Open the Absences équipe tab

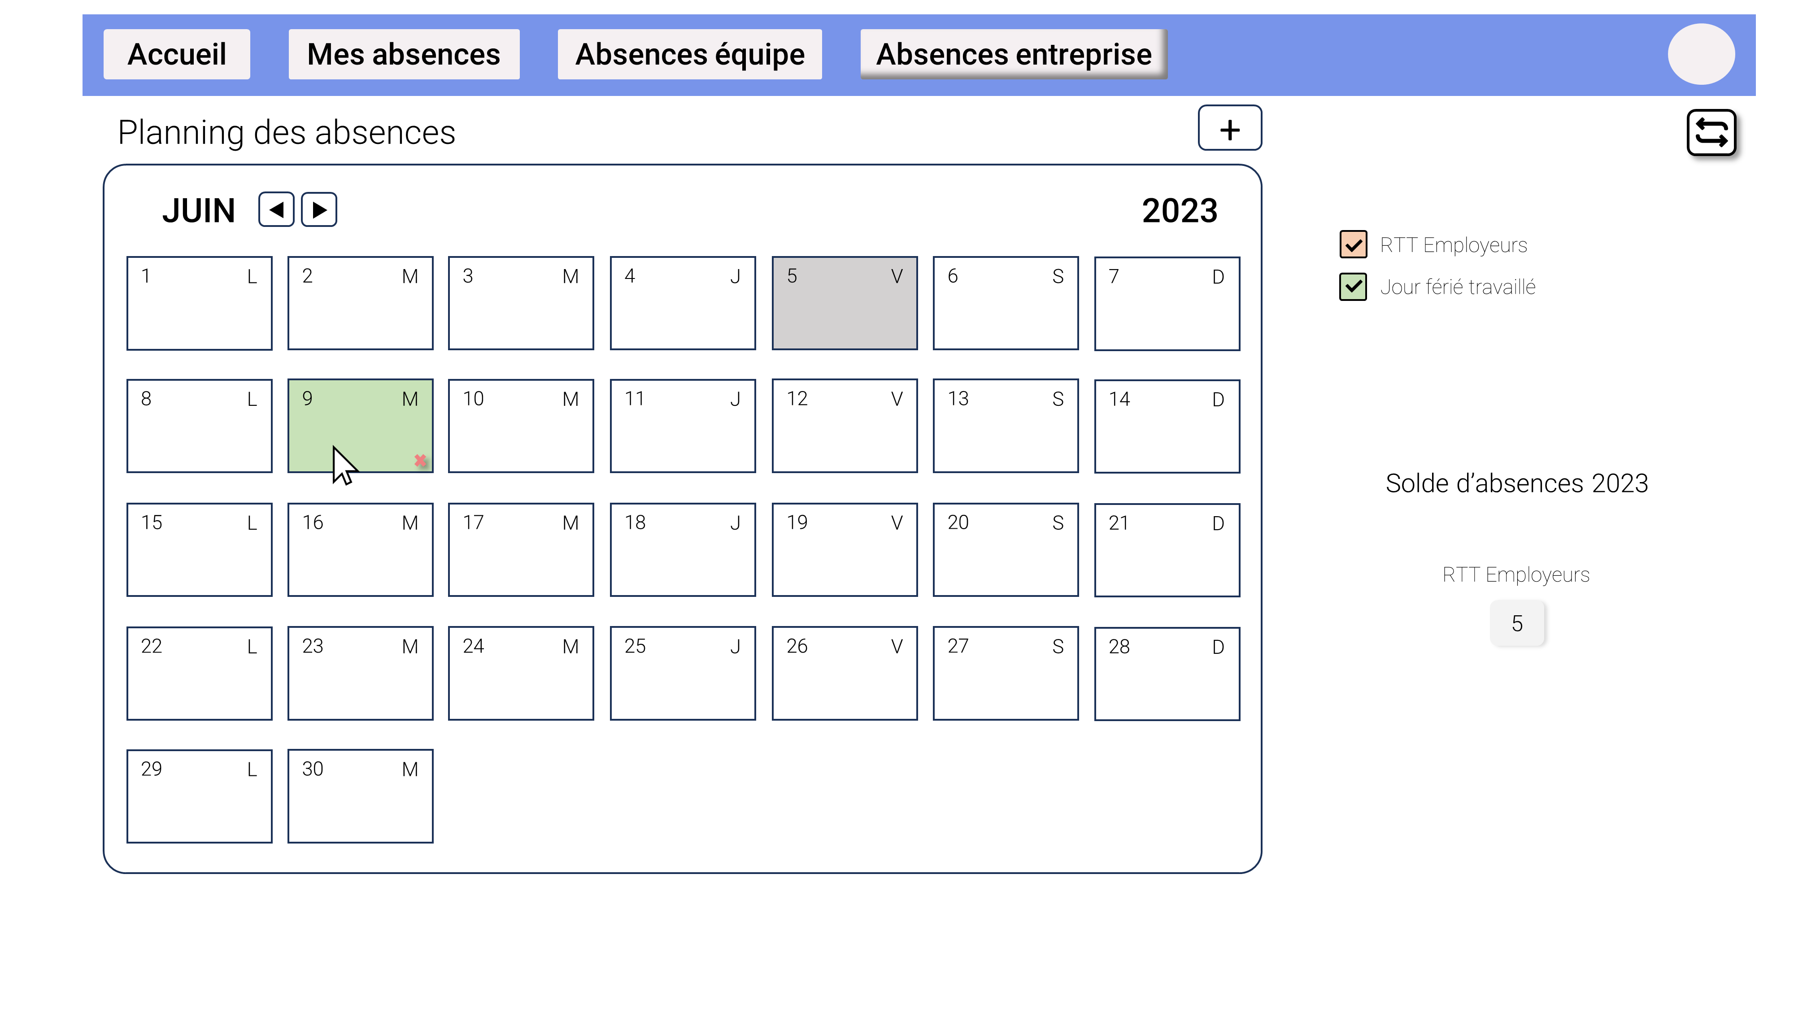pos(689,54)
